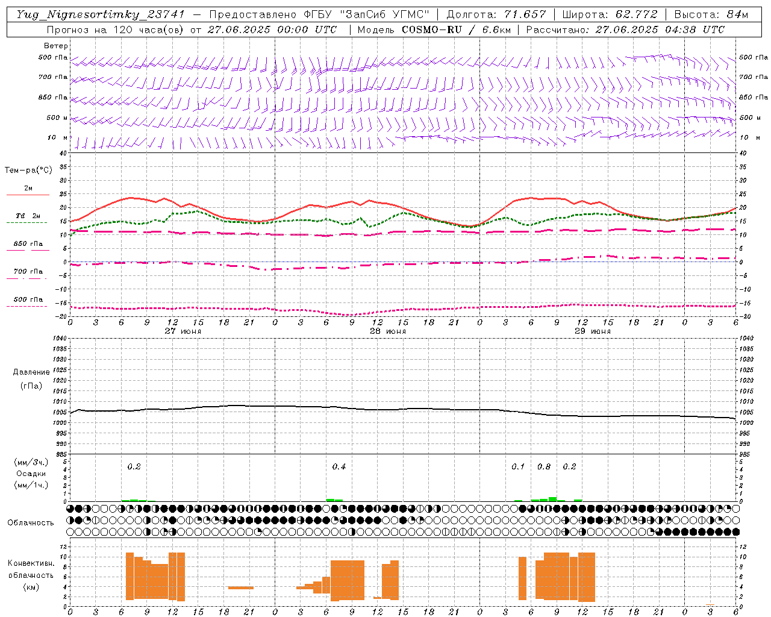The image size is (771, 617).
Task: Click the latitude value Широта: 62.772
Action: [610, 14]
